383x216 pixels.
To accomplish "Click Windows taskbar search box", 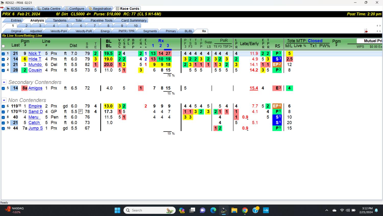I will 150,210.
